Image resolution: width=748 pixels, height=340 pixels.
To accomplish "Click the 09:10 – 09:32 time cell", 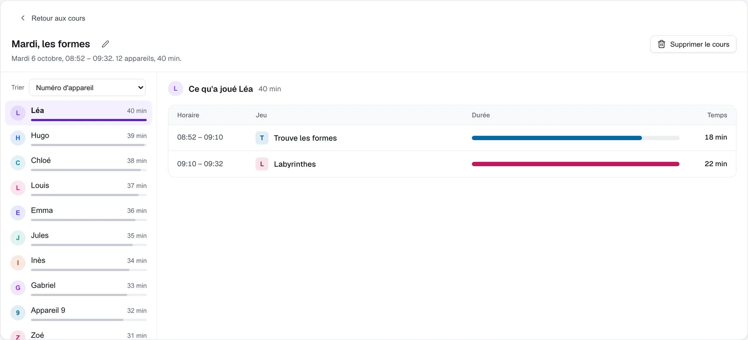I will click(200, 164).
